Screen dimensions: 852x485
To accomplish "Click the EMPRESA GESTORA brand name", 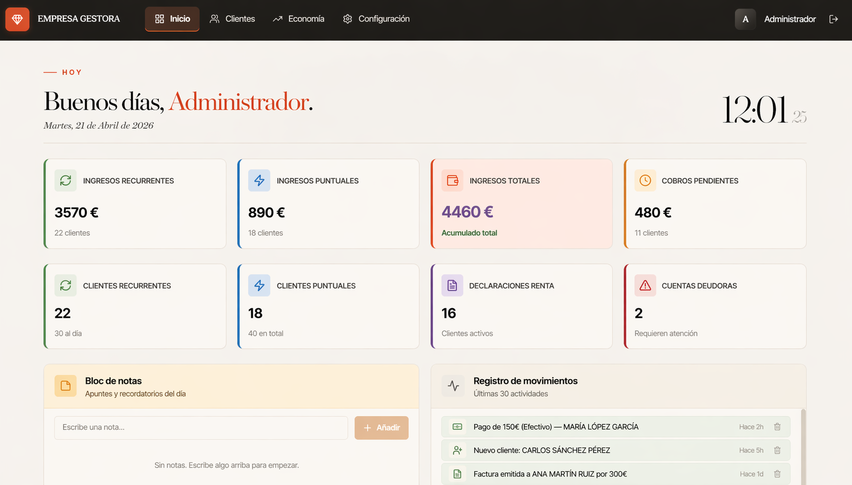I will click(79, 19).
